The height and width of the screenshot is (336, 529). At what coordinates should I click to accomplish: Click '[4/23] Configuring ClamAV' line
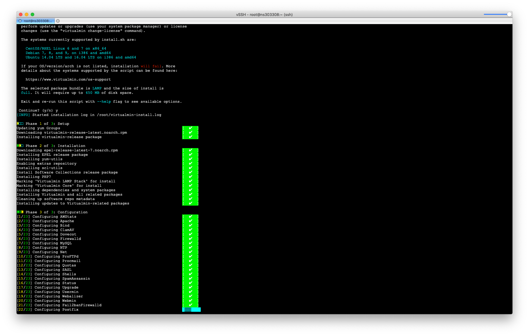tap(45, 230)
